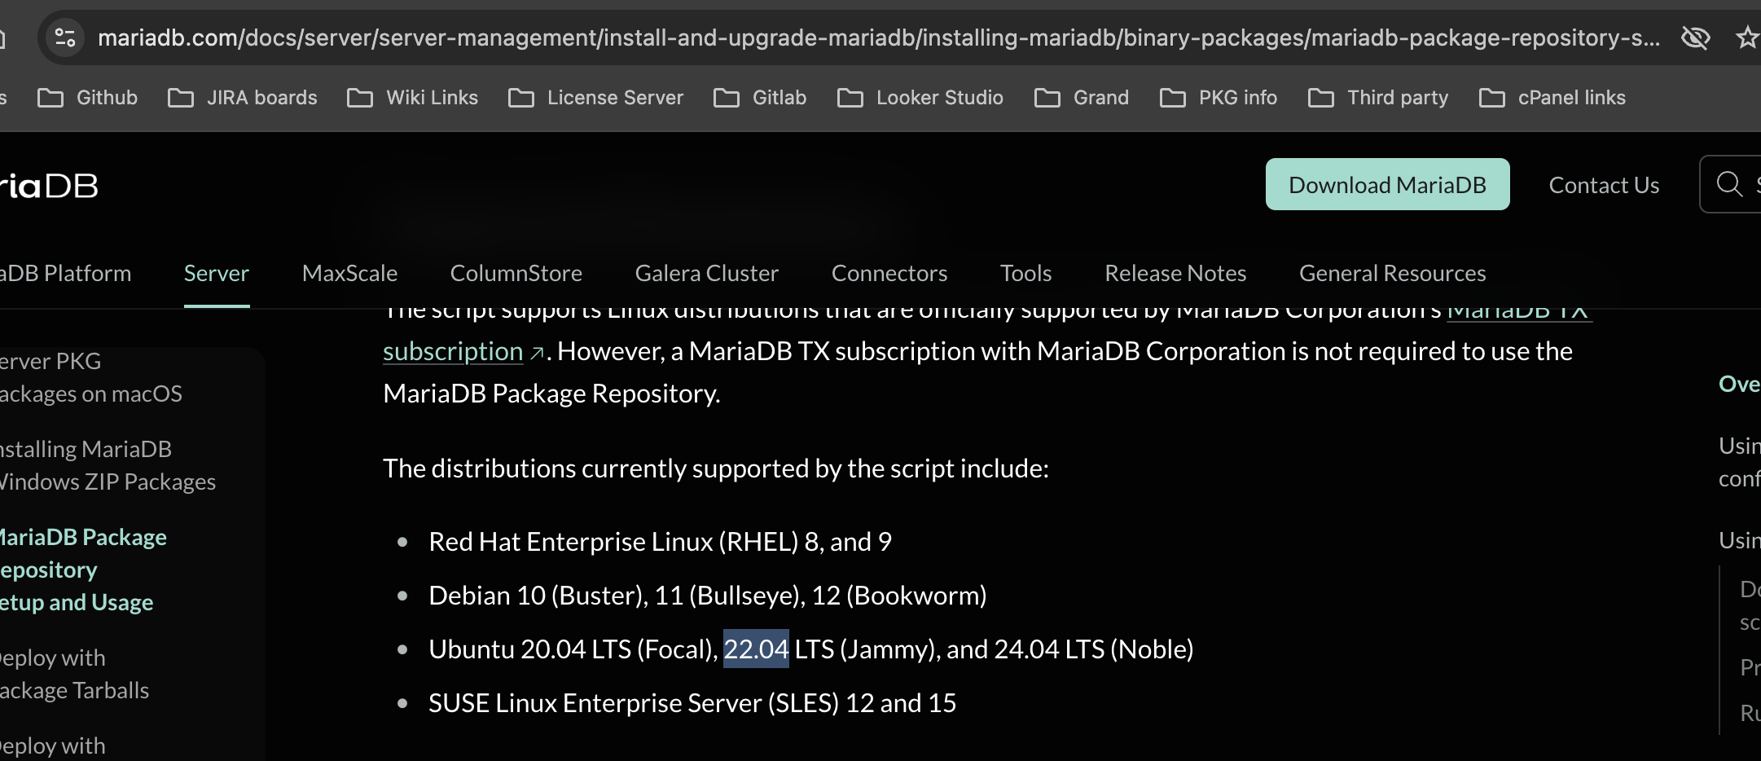Open the Github bookmarks folder

[88, 98]
